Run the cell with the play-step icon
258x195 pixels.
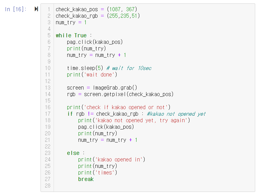tap(36, 9)
